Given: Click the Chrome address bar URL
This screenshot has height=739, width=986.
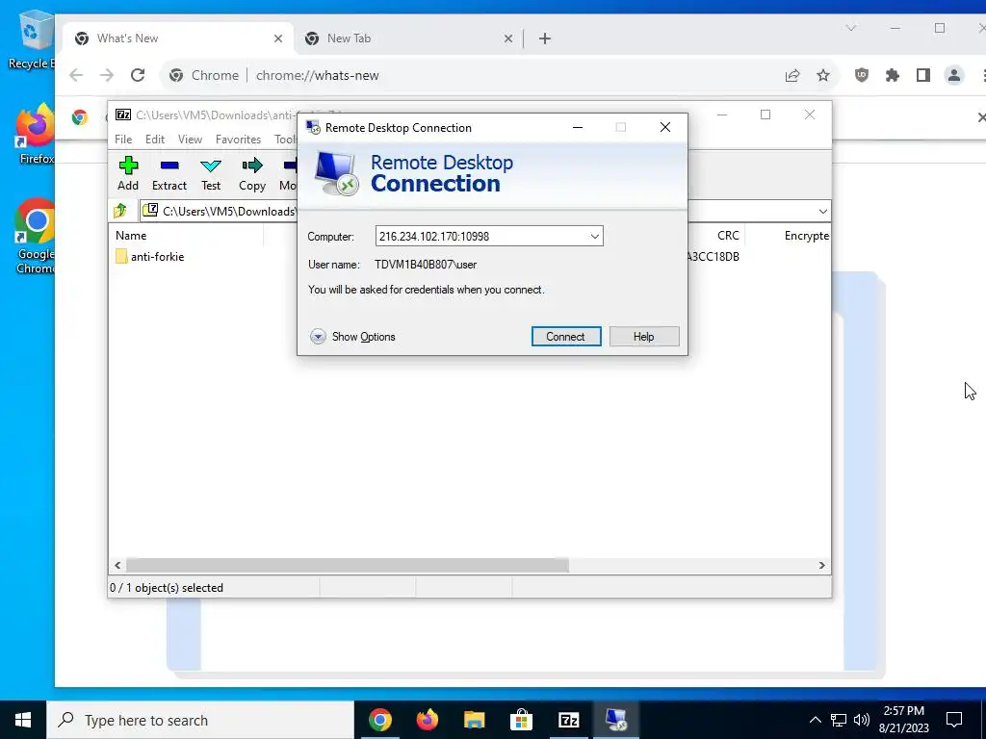Looking at the screenshot, I should pyautogui.click(x=318, y=75).
